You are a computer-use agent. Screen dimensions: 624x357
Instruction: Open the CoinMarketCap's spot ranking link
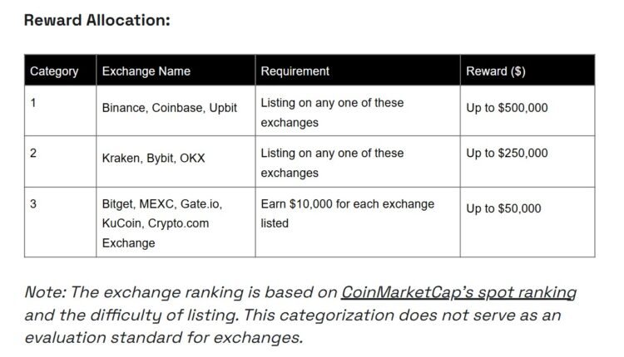click(459, 293)
